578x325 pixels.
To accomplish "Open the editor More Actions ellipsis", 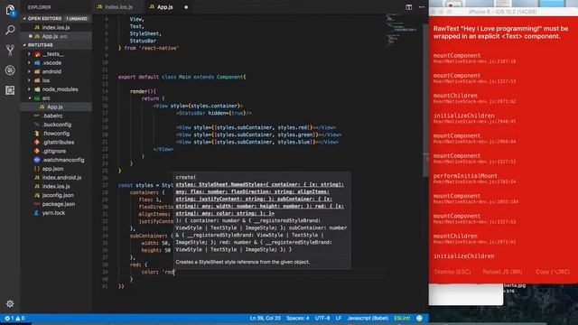I will click(422, 7).
